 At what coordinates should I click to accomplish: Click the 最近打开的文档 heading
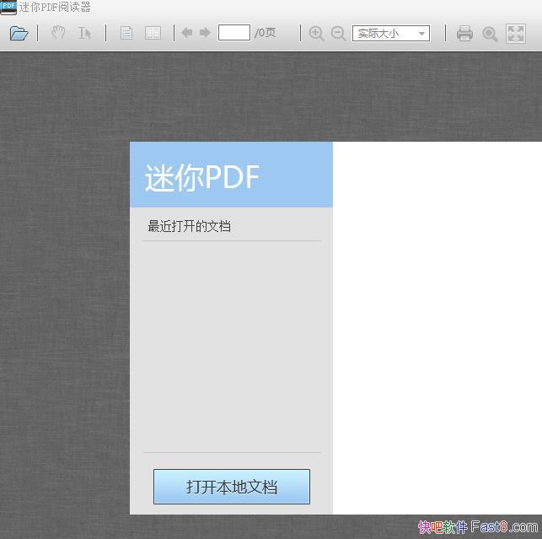click(190, 226)
